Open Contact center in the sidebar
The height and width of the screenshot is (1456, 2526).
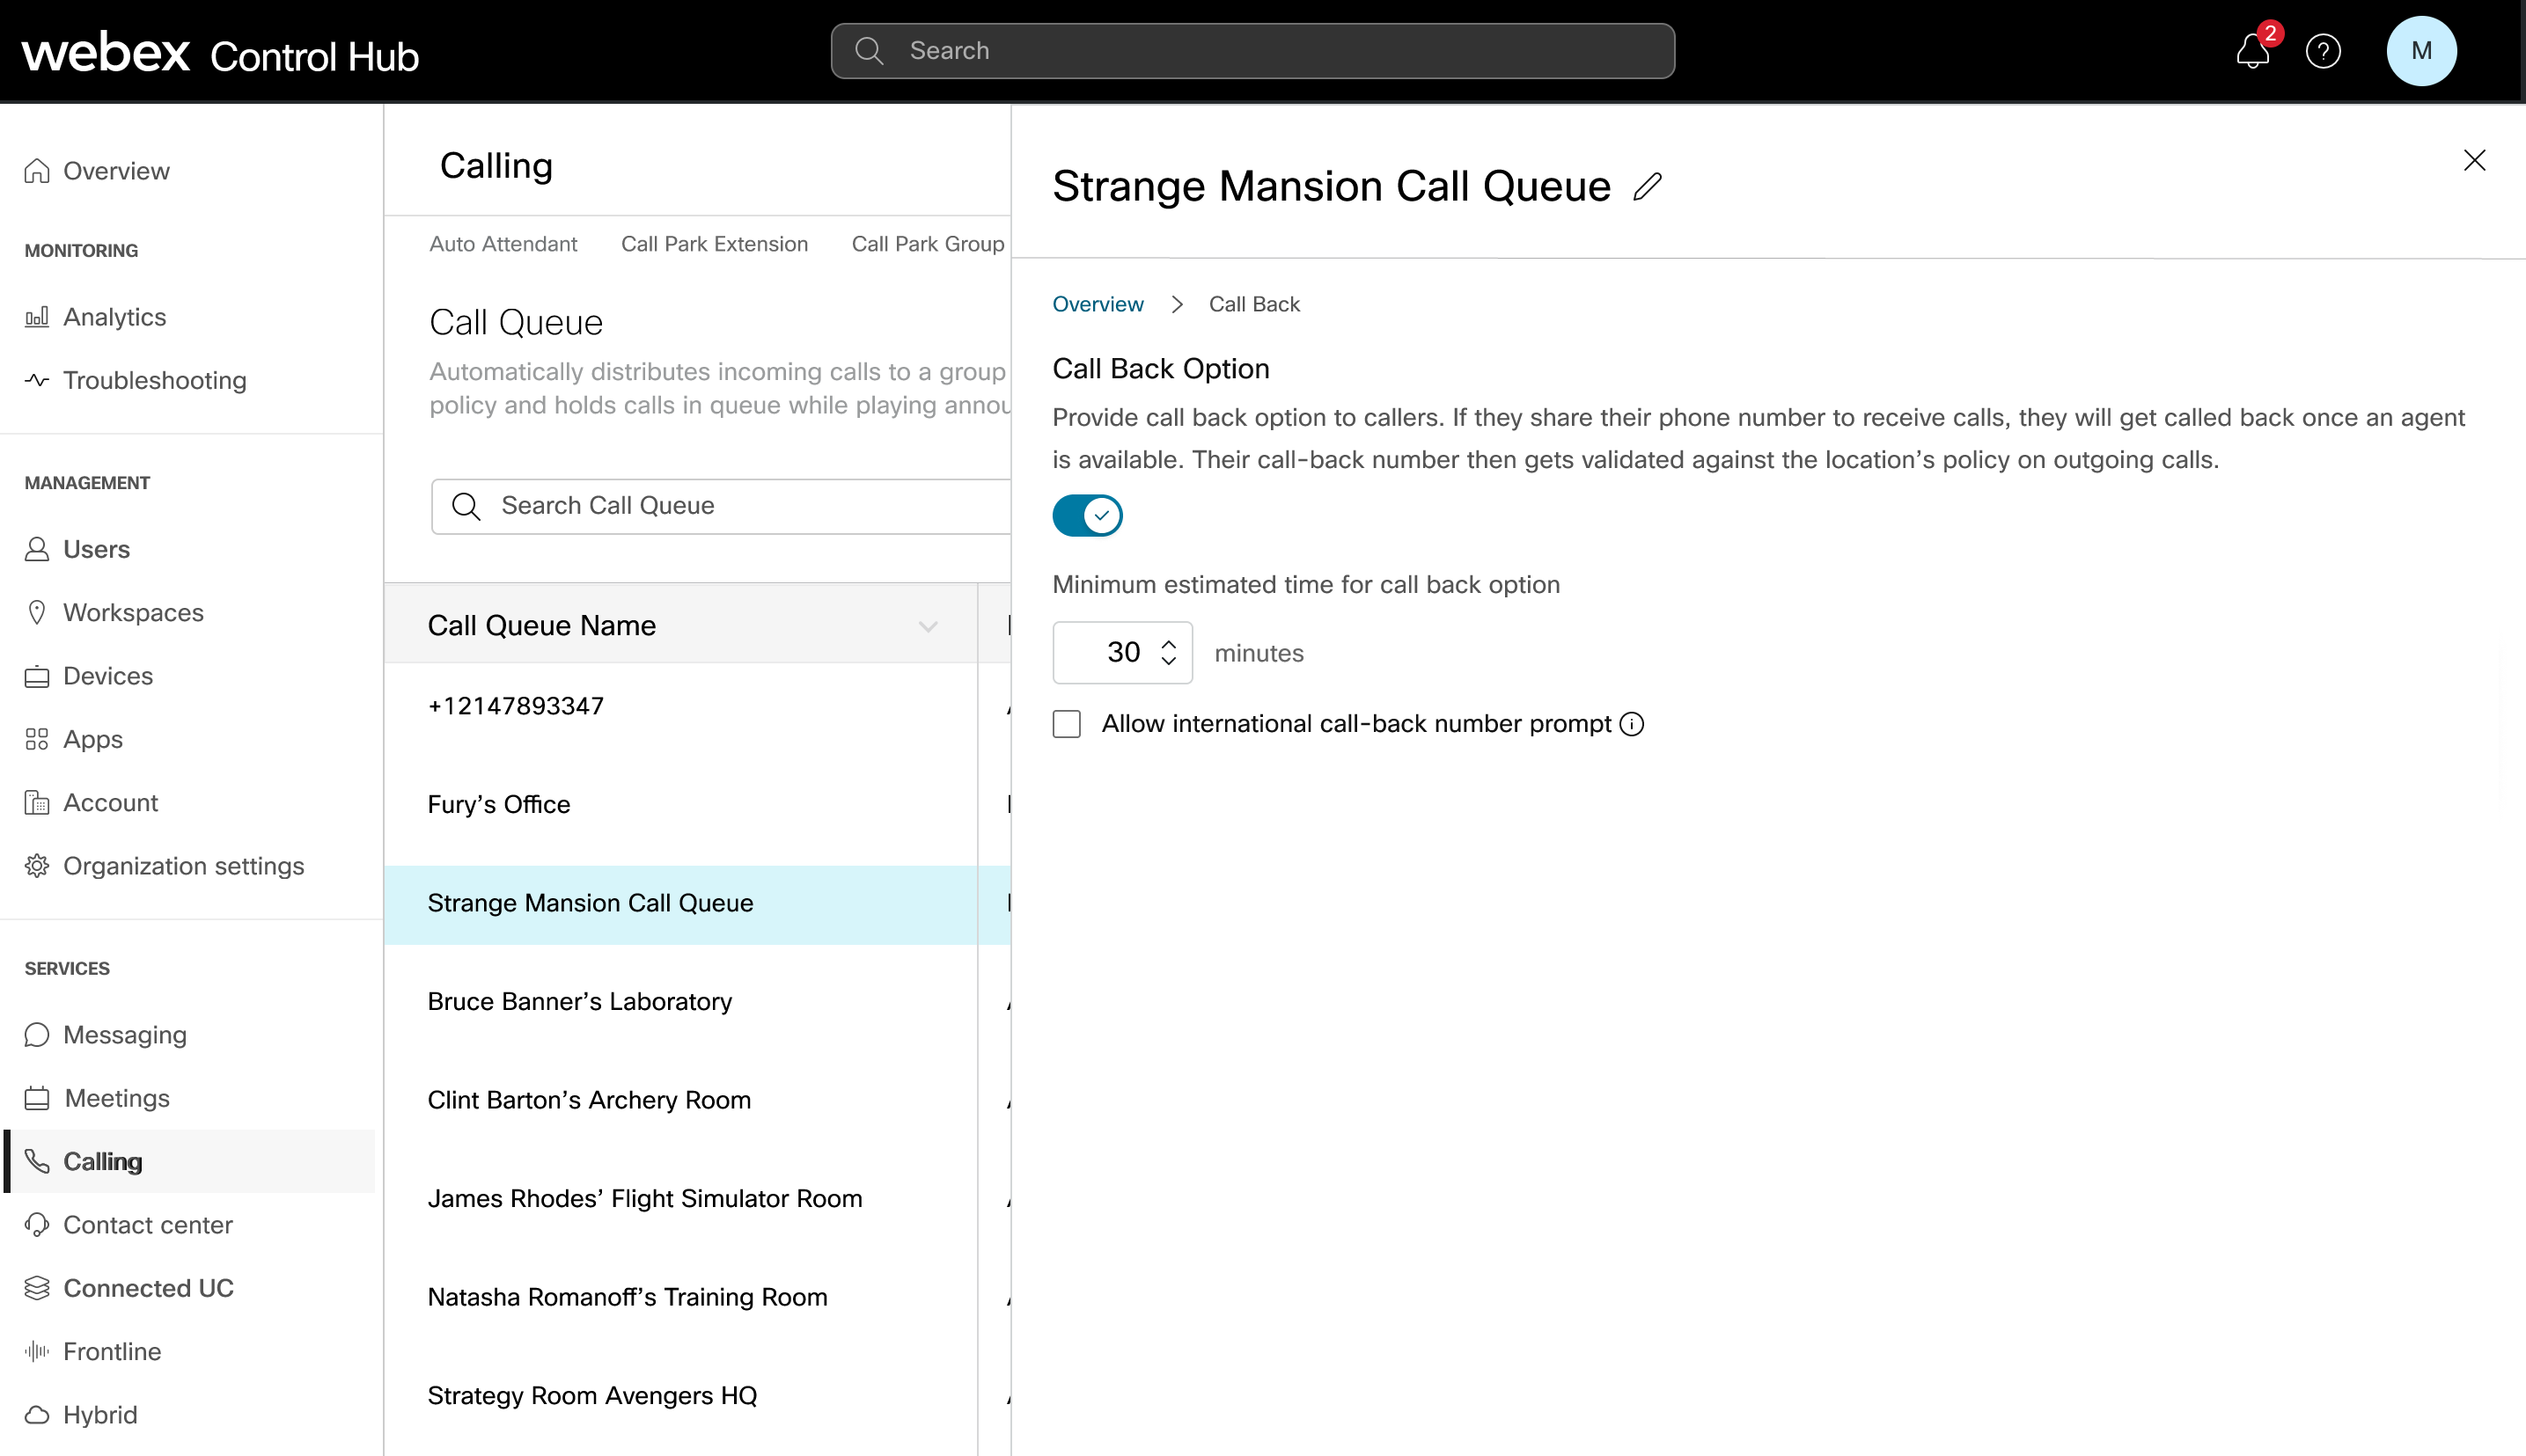148,1224
